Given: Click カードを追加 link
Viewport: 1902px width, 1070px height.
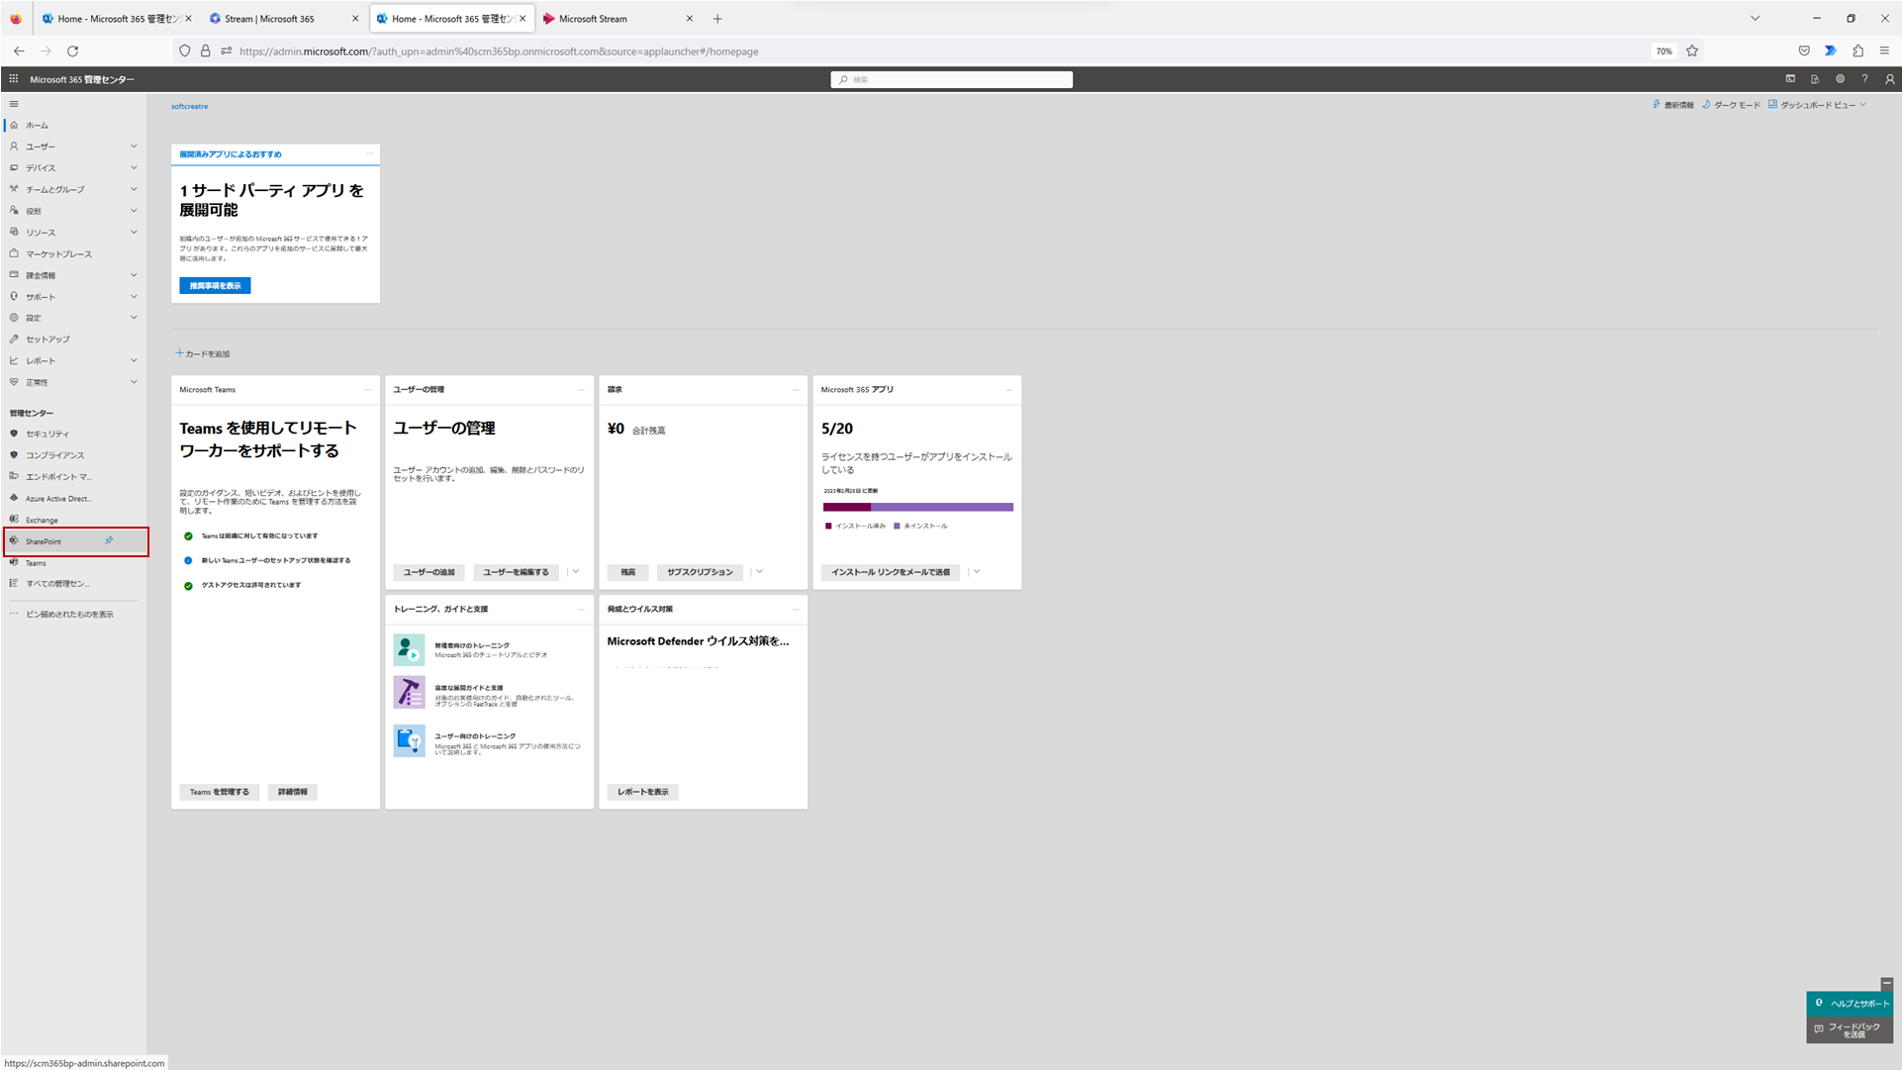Looking at the screenshot, I should point(203,353).
